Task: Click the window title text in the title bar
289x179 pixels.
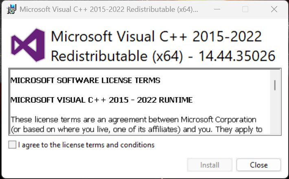Action: pyautogui.click(x=109, y=9)
